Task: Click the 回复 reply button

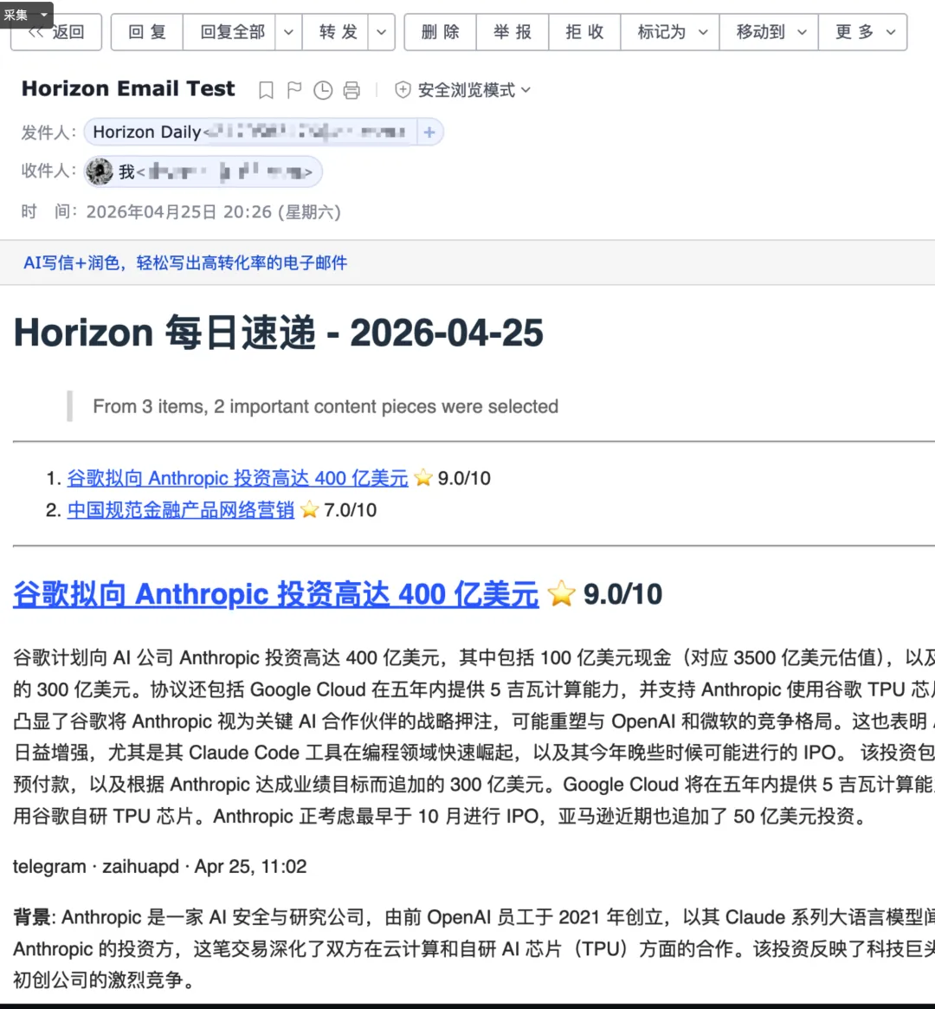Action: 147,32
